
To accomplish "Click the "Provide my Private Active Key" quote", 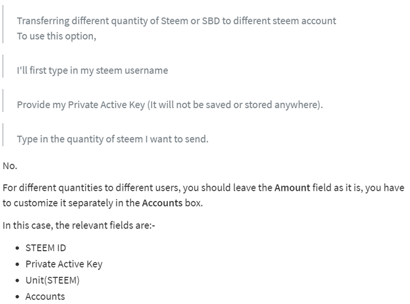I will click(170, 105).
